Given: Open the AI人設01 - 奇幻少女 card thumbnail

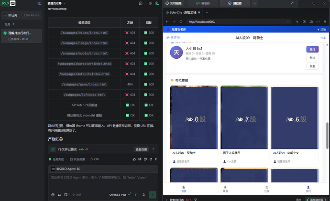Looking at the screenshot, I should [295, 117].
